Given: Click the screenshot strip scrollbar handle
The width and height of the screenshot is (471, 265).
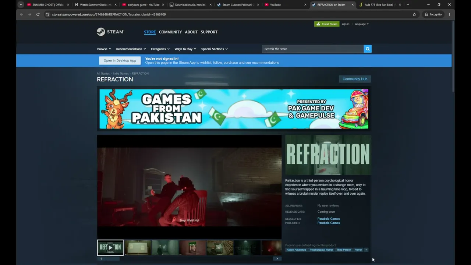Looking at the screenshot, I should click(x=113, y=259).
